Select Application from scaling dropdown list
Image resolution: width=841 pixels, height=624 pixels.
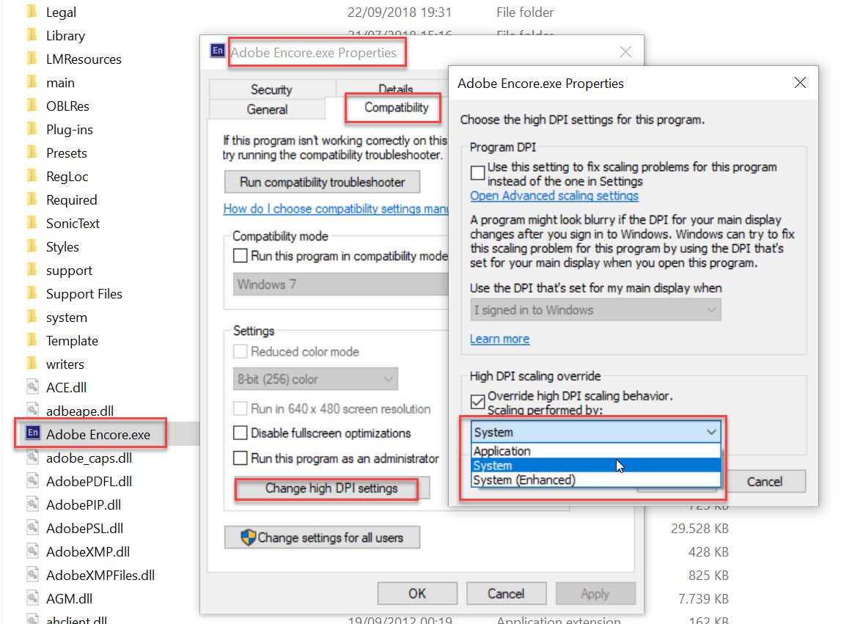[x=502, y=451]
